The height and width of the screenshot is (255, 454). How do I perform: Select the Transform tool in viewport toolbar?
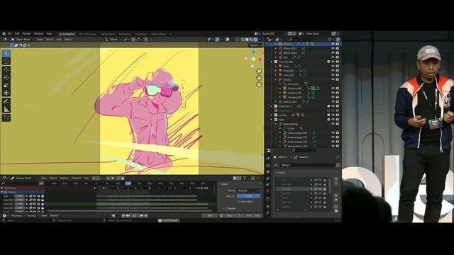(x=6, y=93)
